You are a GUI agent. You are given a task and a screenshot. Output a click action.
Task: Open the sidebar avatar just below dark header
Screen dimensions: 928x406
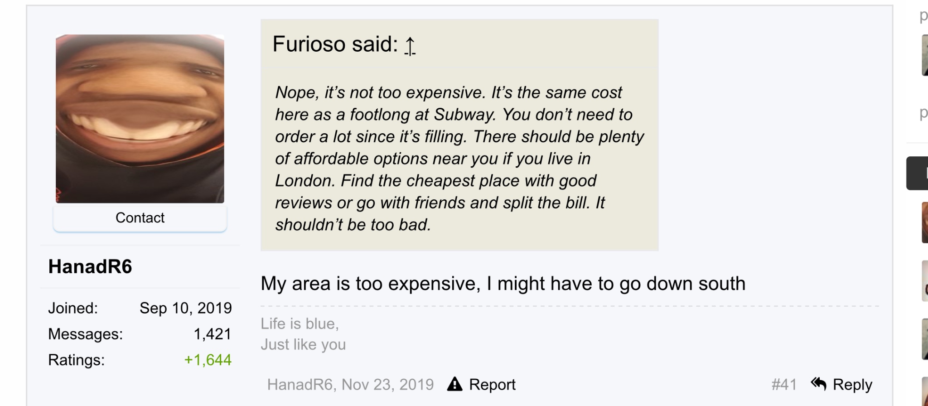click(925, 222)
